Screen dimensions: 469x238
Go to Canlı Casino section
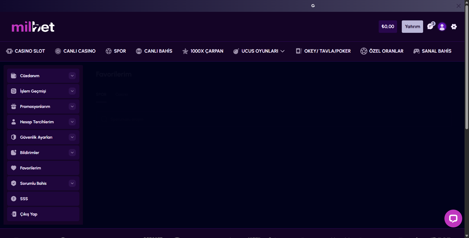[x=75, y=51]
